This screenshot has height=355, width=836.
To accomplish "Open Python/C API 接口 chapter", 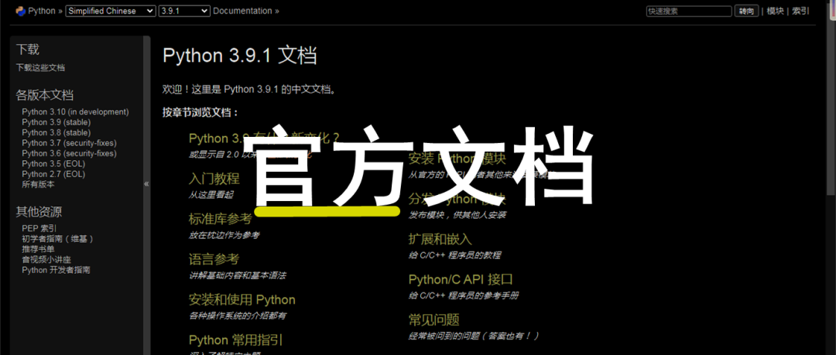I will pyautogui.click(x=461, y=279).
